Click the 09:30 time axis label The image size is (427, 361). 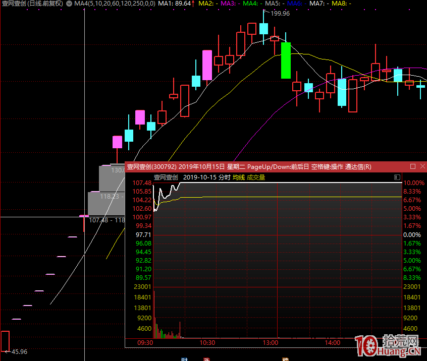(x=145, y=342)
